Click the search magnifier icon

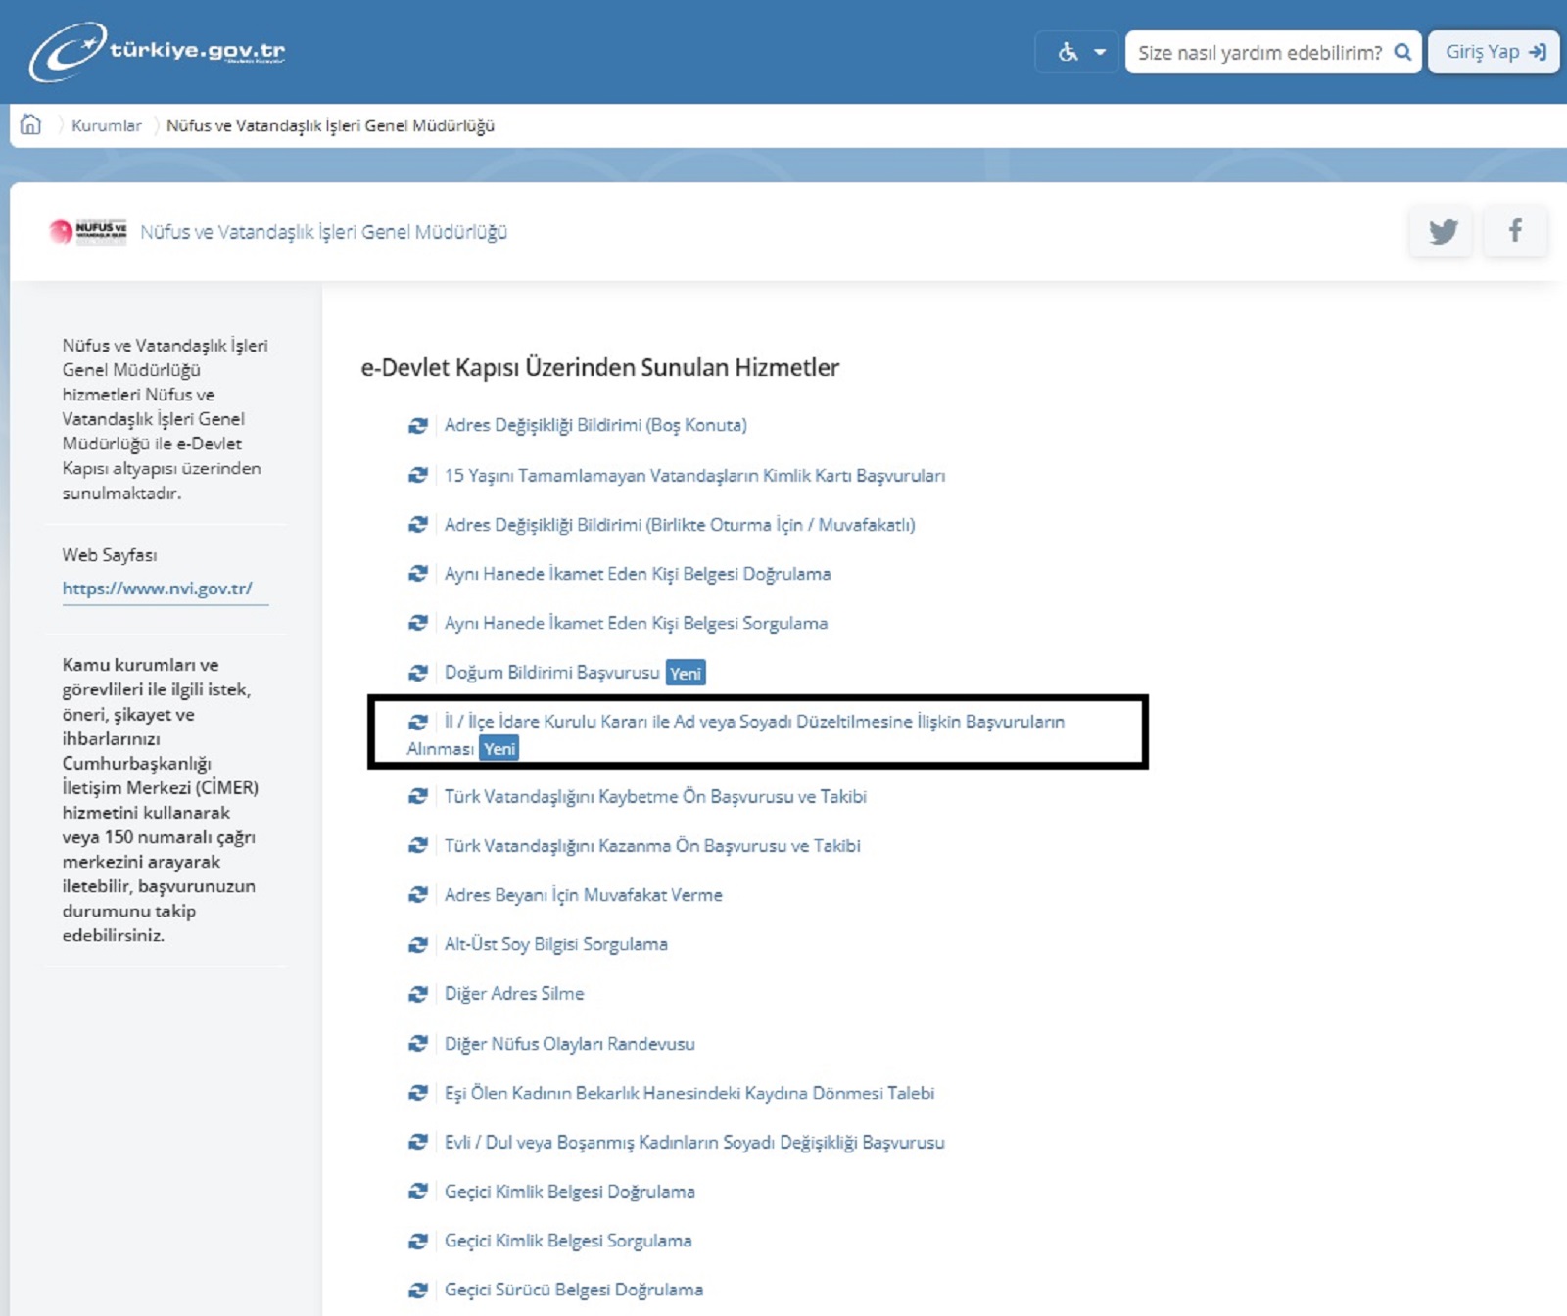(1402, 52)
